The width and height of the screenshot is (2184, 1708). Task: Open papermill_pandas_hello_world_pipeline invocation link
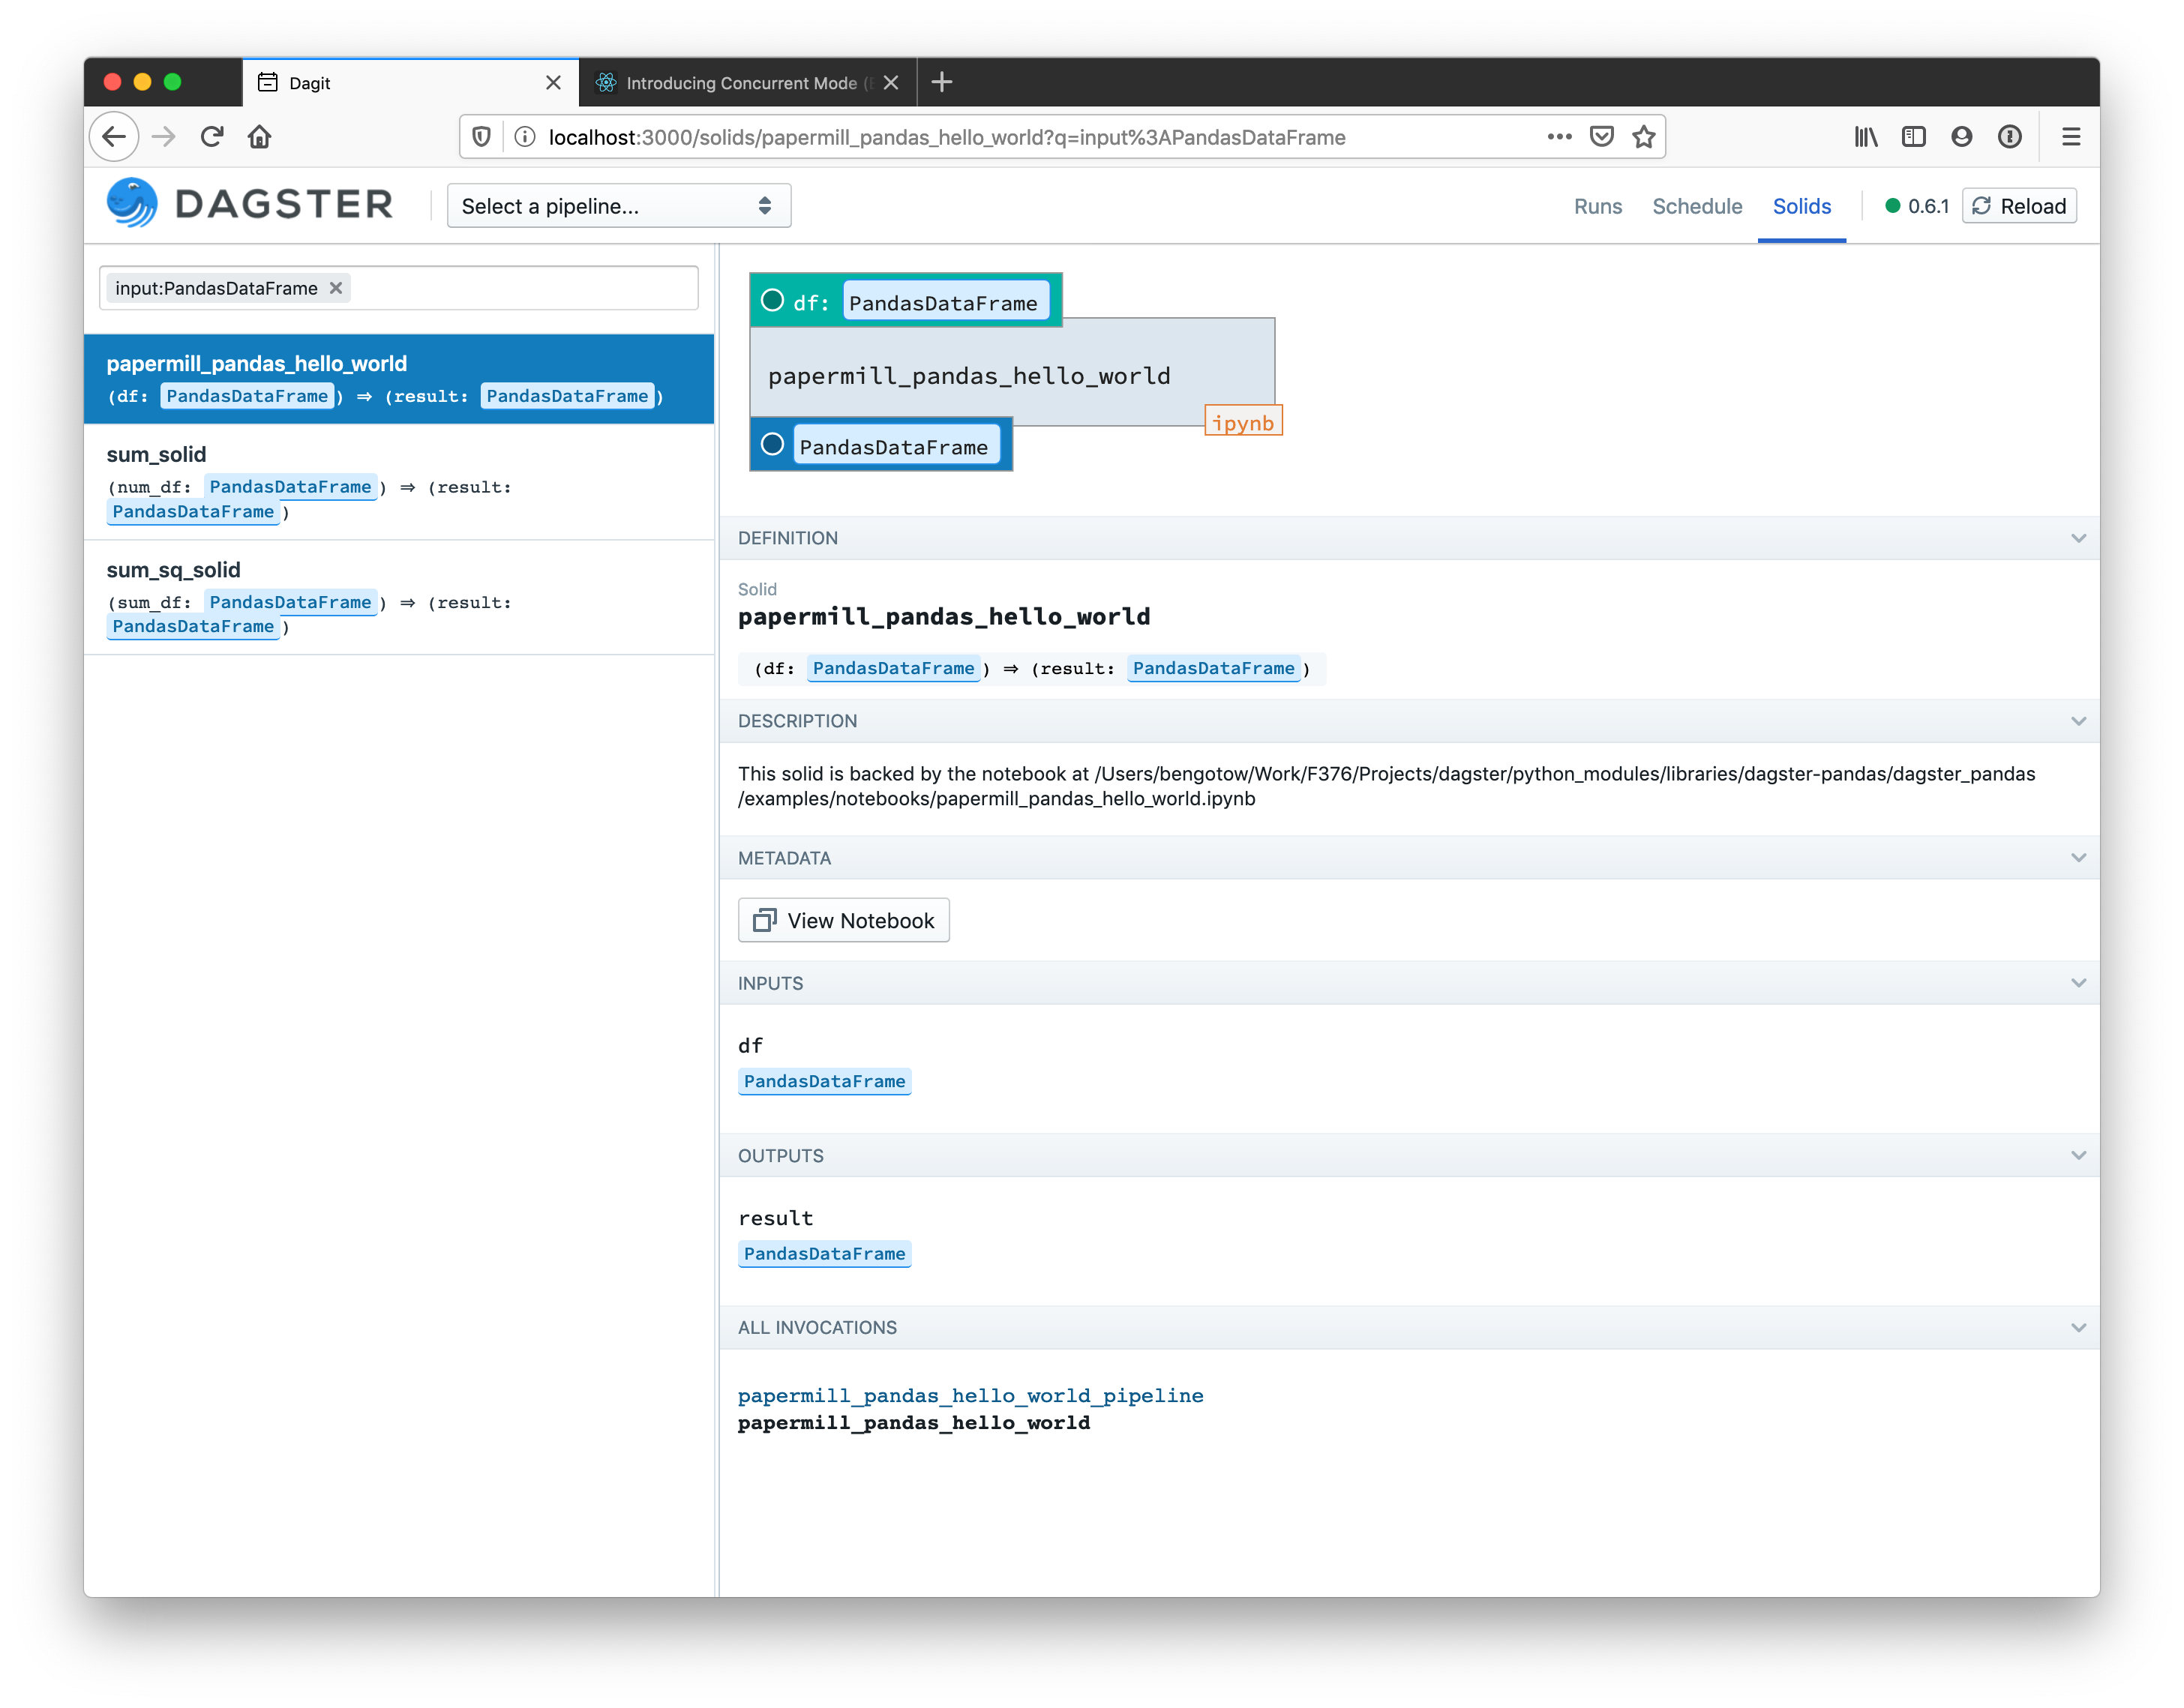pyautogui.click(x=970, y=1396)
